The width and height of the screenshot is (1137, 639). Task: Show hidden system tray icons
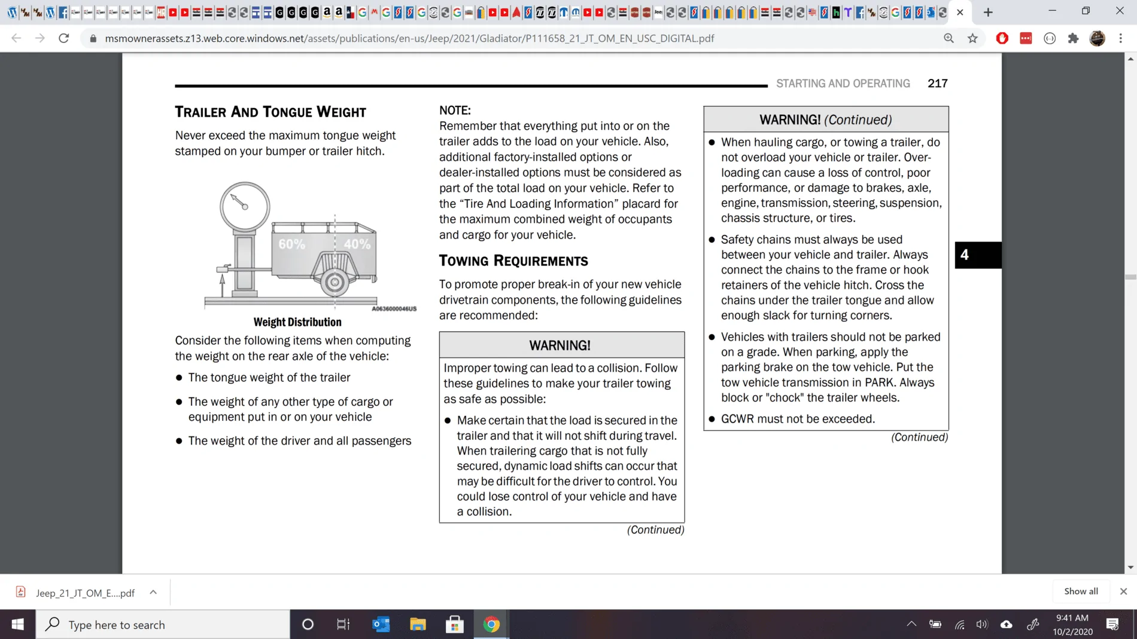911,624
